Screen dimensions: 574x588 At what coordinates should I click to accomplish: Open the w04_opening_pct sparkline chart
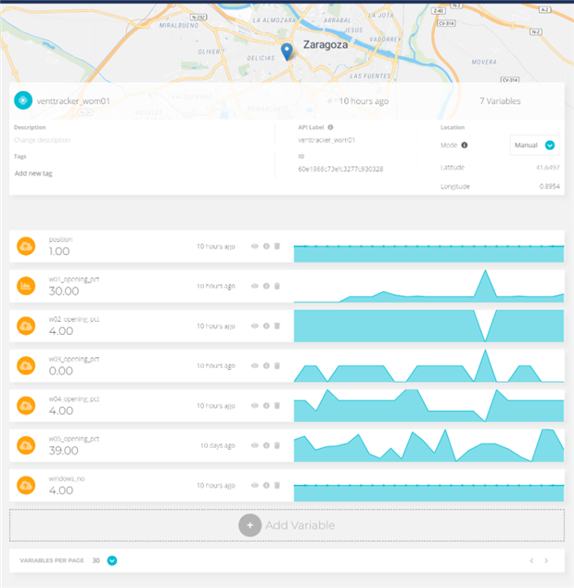(x=429, y=405)
